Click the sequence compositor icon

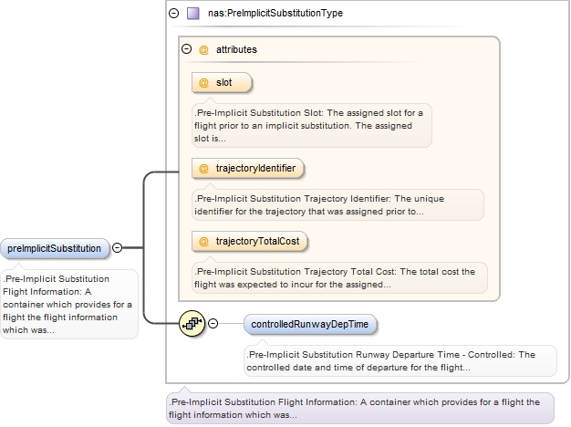click(x=192, y=323)
